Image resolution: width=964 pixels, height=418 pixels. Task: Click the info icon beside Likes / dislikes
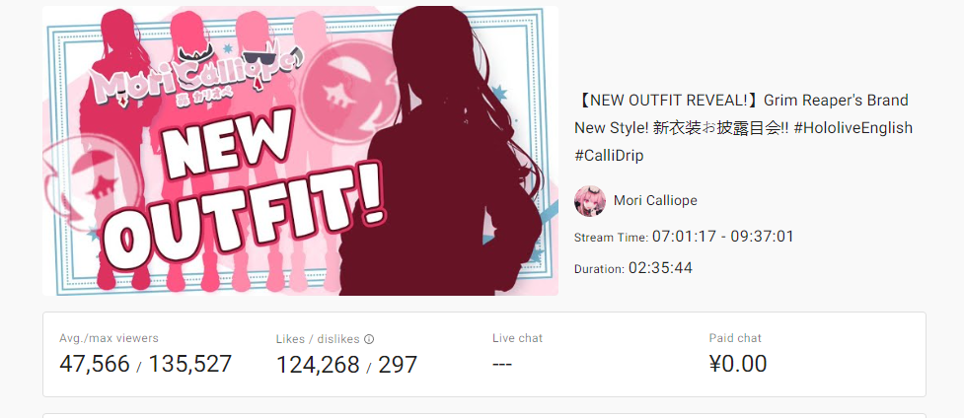[369, 339]
